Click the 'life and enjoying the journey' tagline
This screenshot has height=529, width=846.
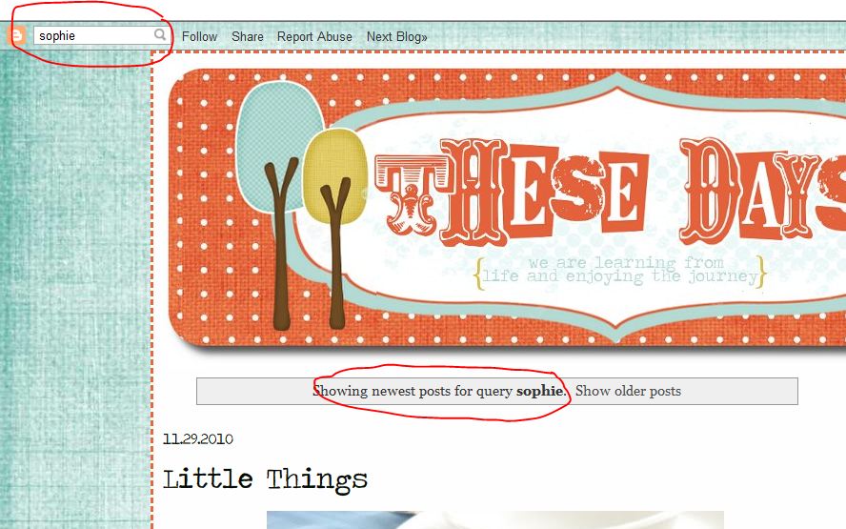620,276
